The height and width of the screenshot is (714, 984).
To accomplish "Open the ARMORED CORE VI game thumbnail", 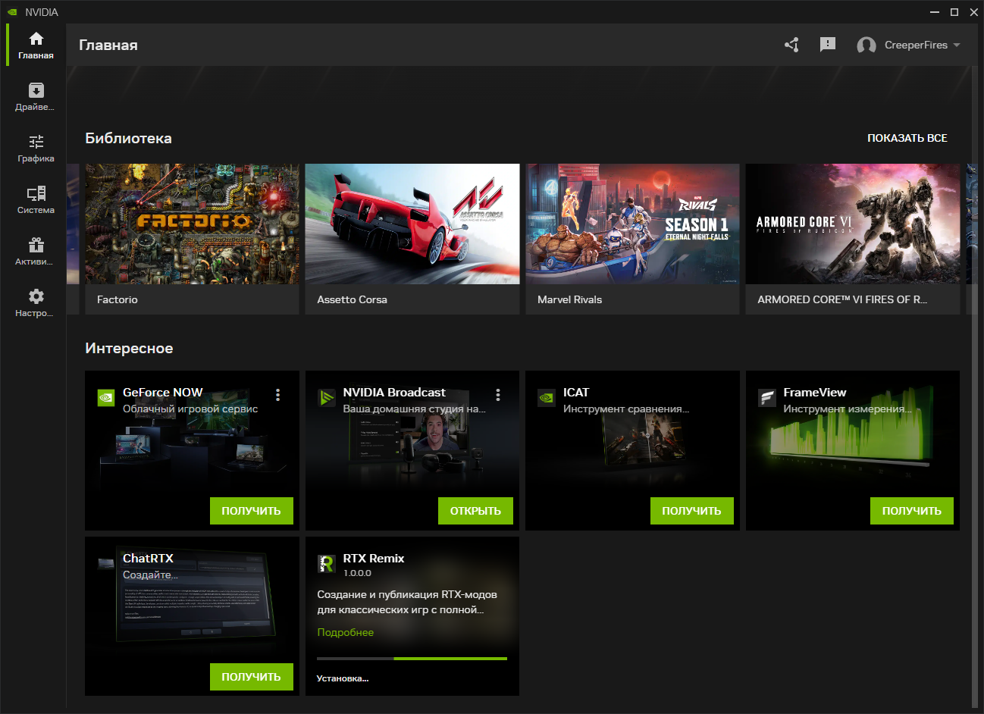I will pos(853,224).
